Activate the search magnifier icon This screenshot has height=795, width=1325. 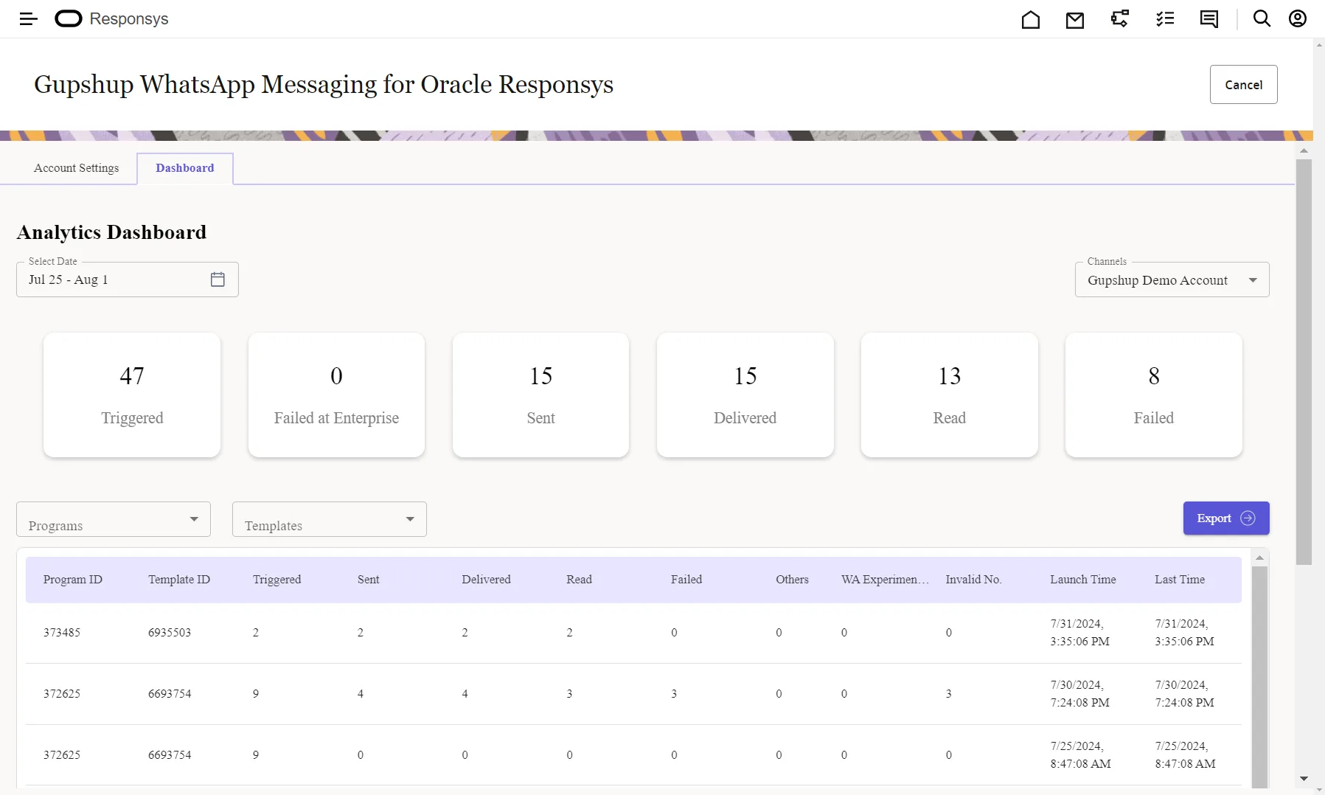[1262, 19]
